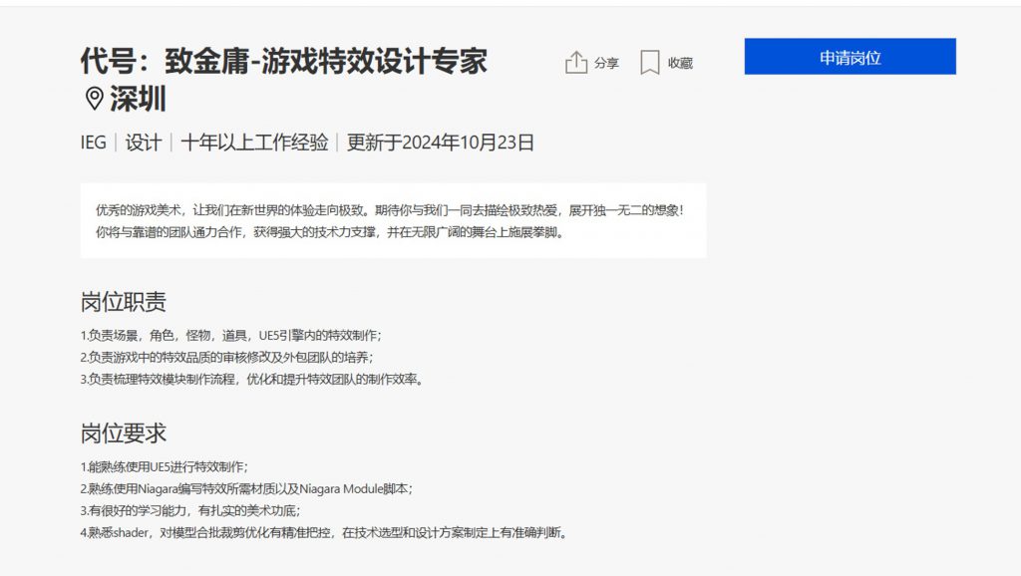Click requirement 2 about Niagara Module脚本

coord(247,488)
